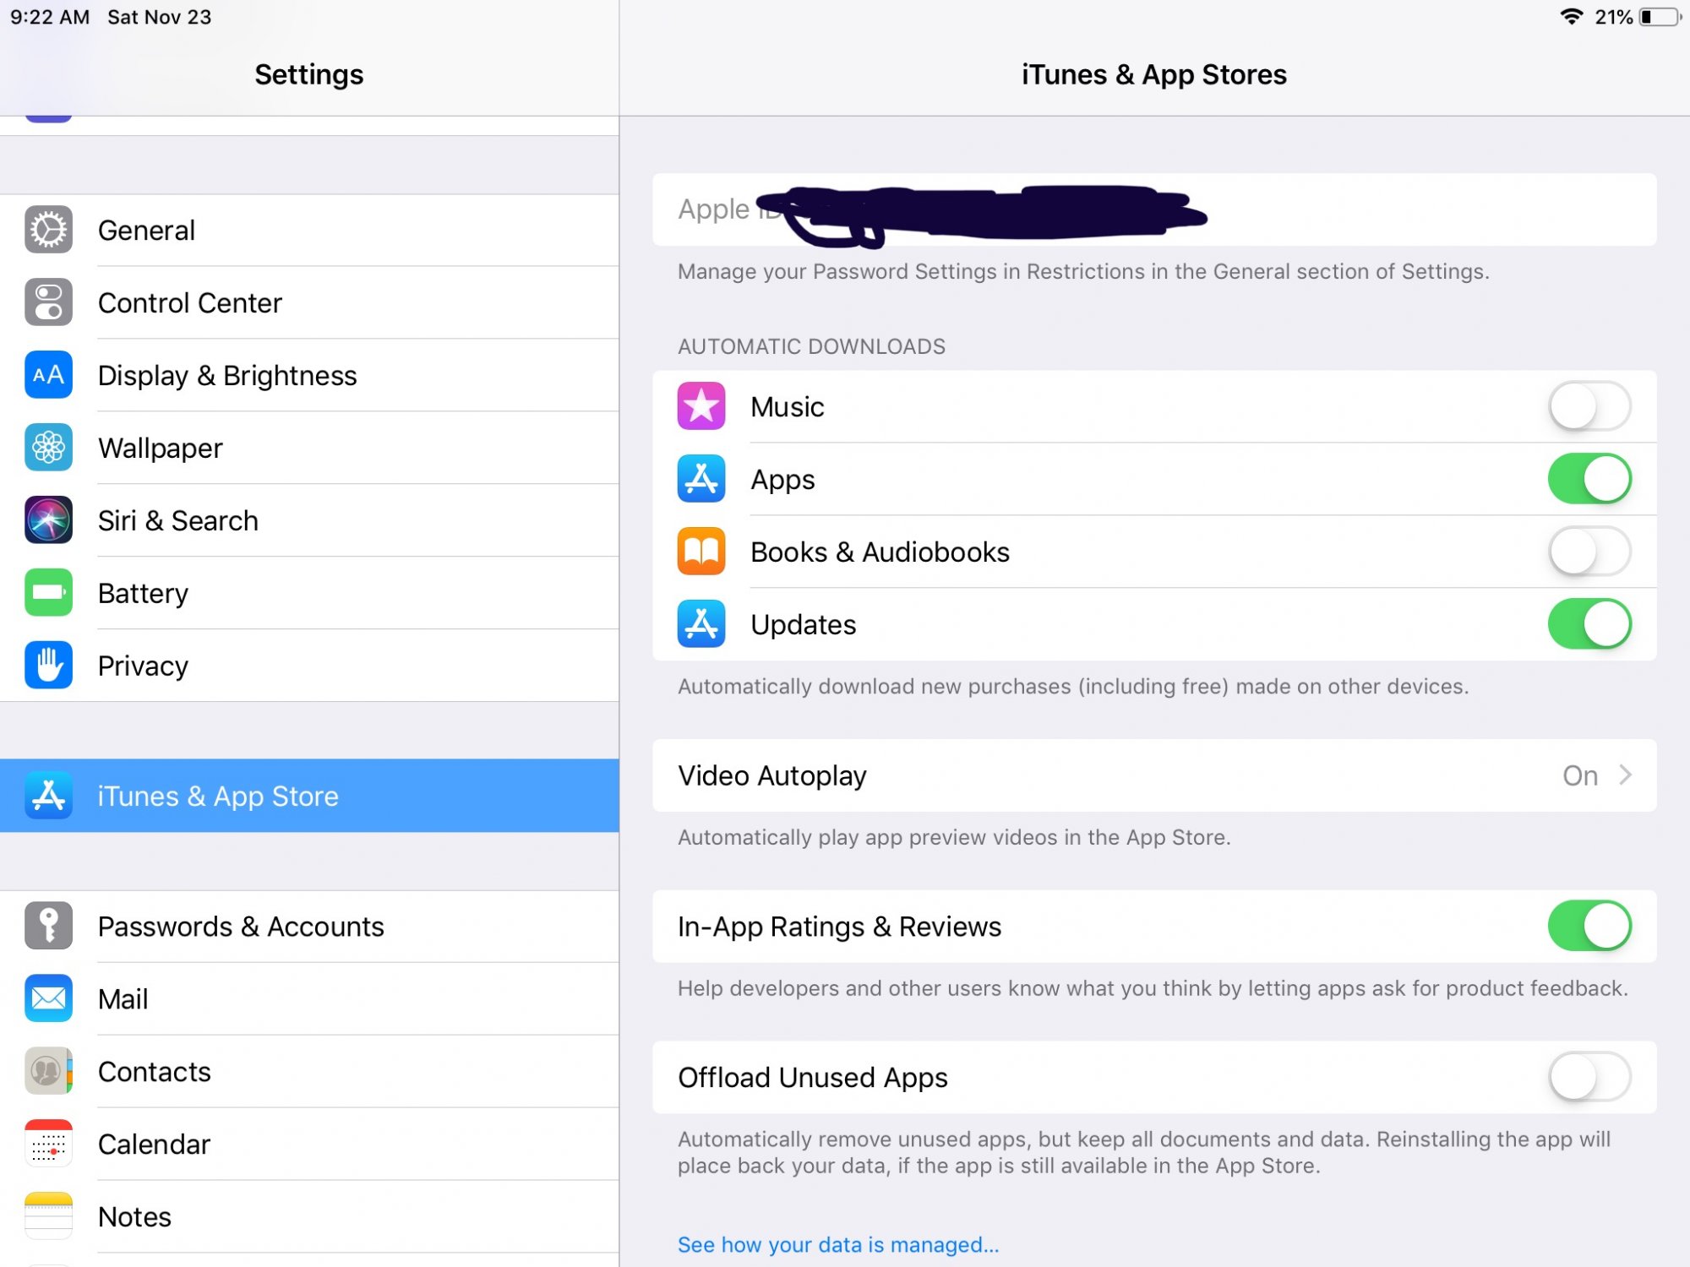Tap the Books & Audiobooks orange icon
The width and height of the screenshot is (1690, 1267).
coord(701,552)
